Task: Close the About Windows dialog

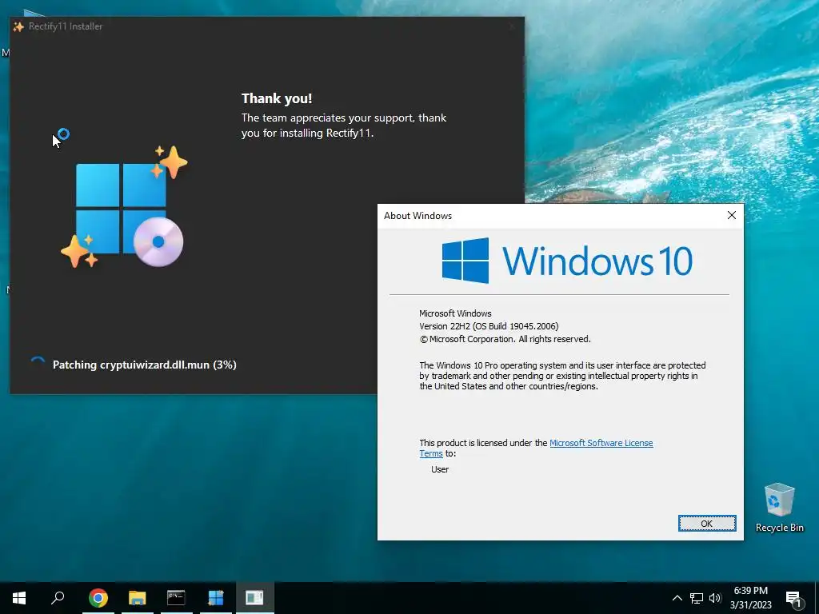Action: [x=731, y=215]
